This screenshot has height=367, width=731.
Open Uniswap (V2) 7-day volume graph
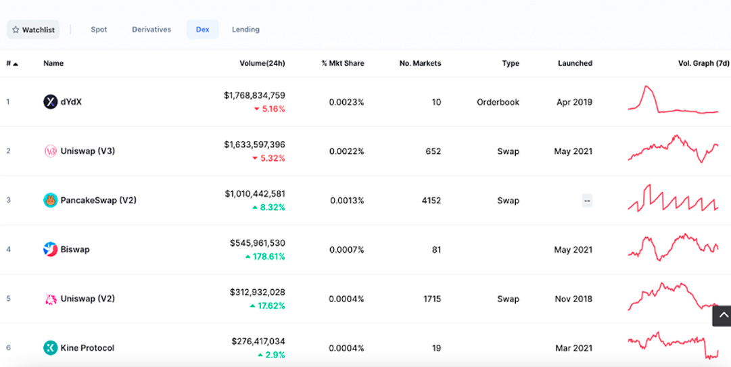click(x=674, y=297)
